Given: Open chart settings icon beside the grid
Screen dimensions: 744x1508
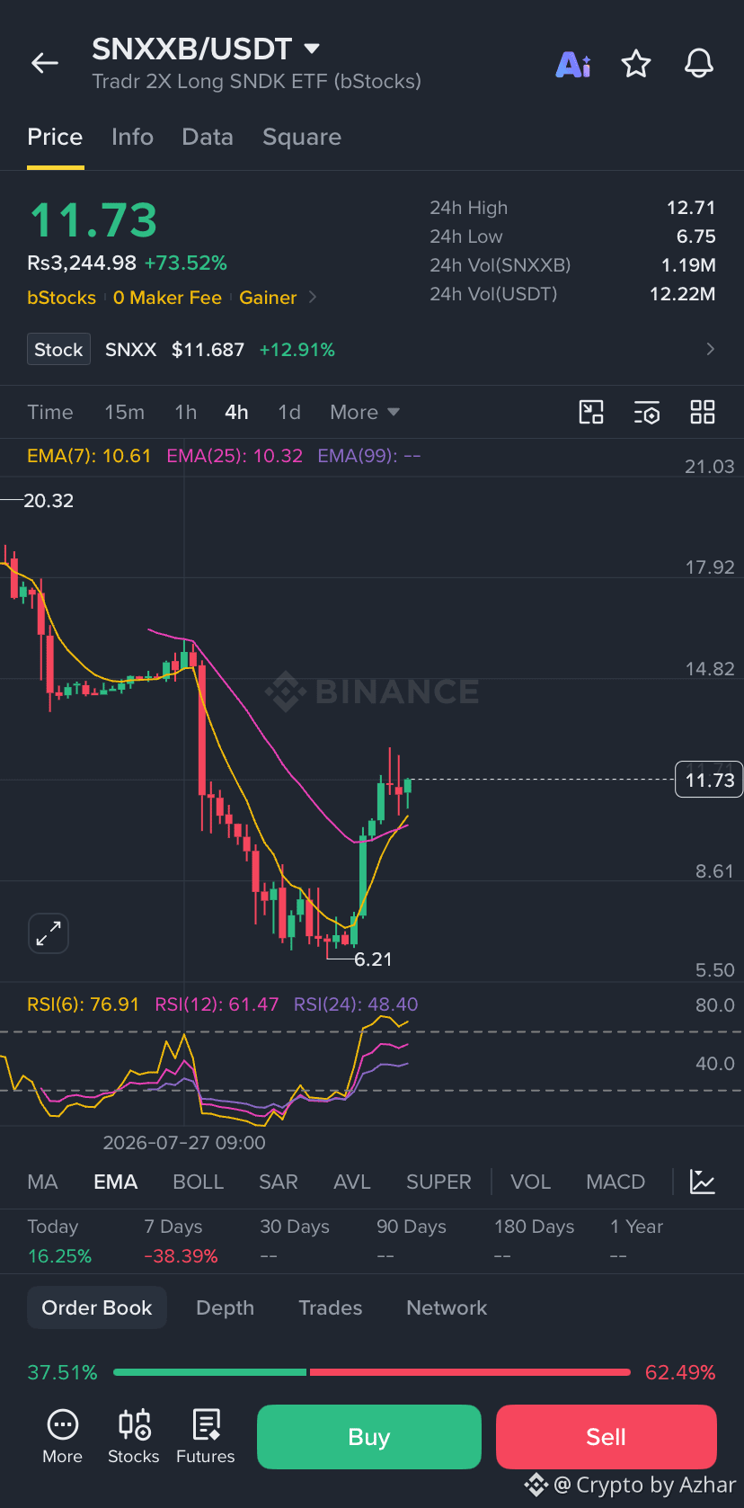Looking at the screenshot, I should pos(647,412).
